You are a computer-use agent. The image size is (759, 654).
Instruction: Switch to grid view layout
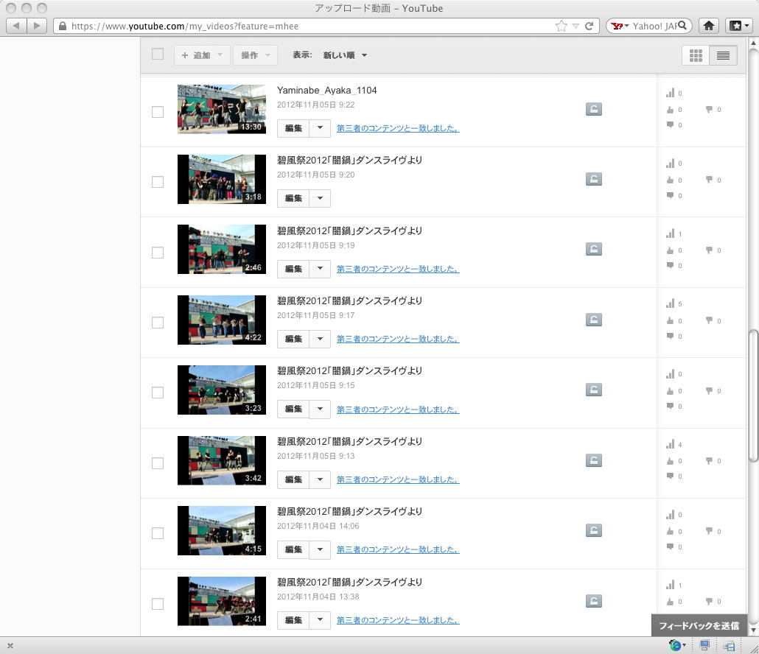click(x=696, y=56)
